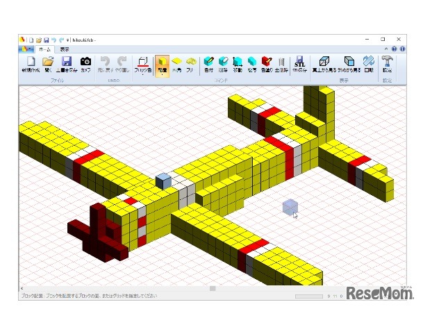Expand the dropdown arrow under the placement tool
423x309 pixels.
[162, 74]
